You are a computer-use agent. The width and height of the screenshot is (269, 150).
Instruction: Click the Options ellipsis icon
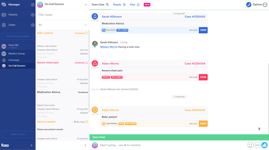[x=265, y=5]
